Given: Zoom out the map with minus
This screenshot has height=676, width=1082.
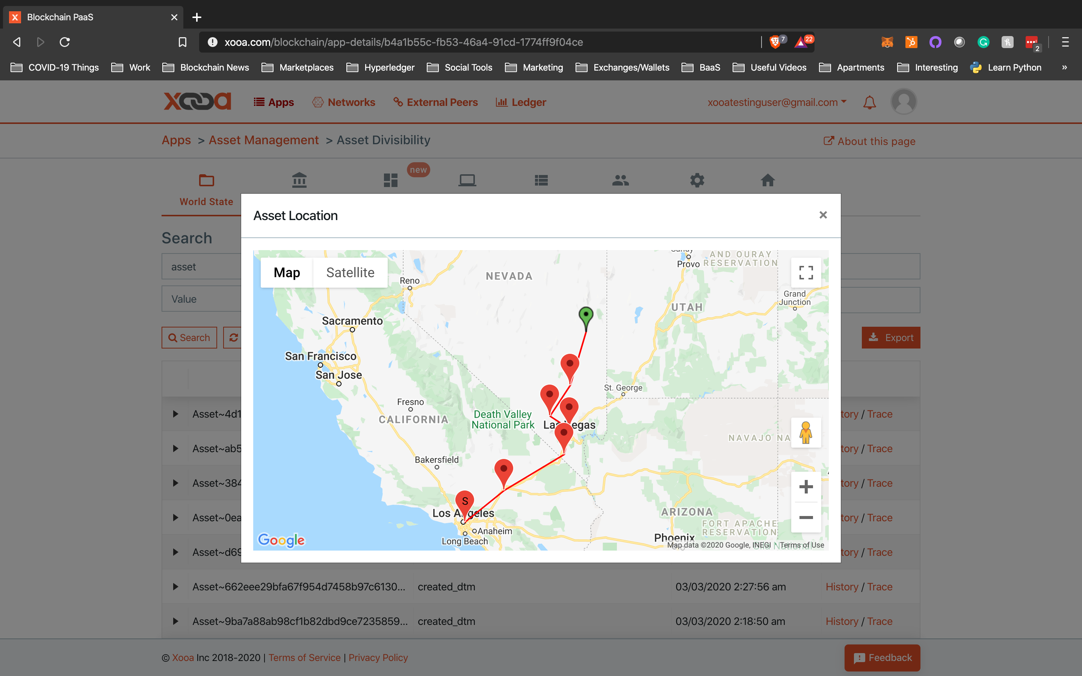Looking at the screenshot, I should coord(806,517).
